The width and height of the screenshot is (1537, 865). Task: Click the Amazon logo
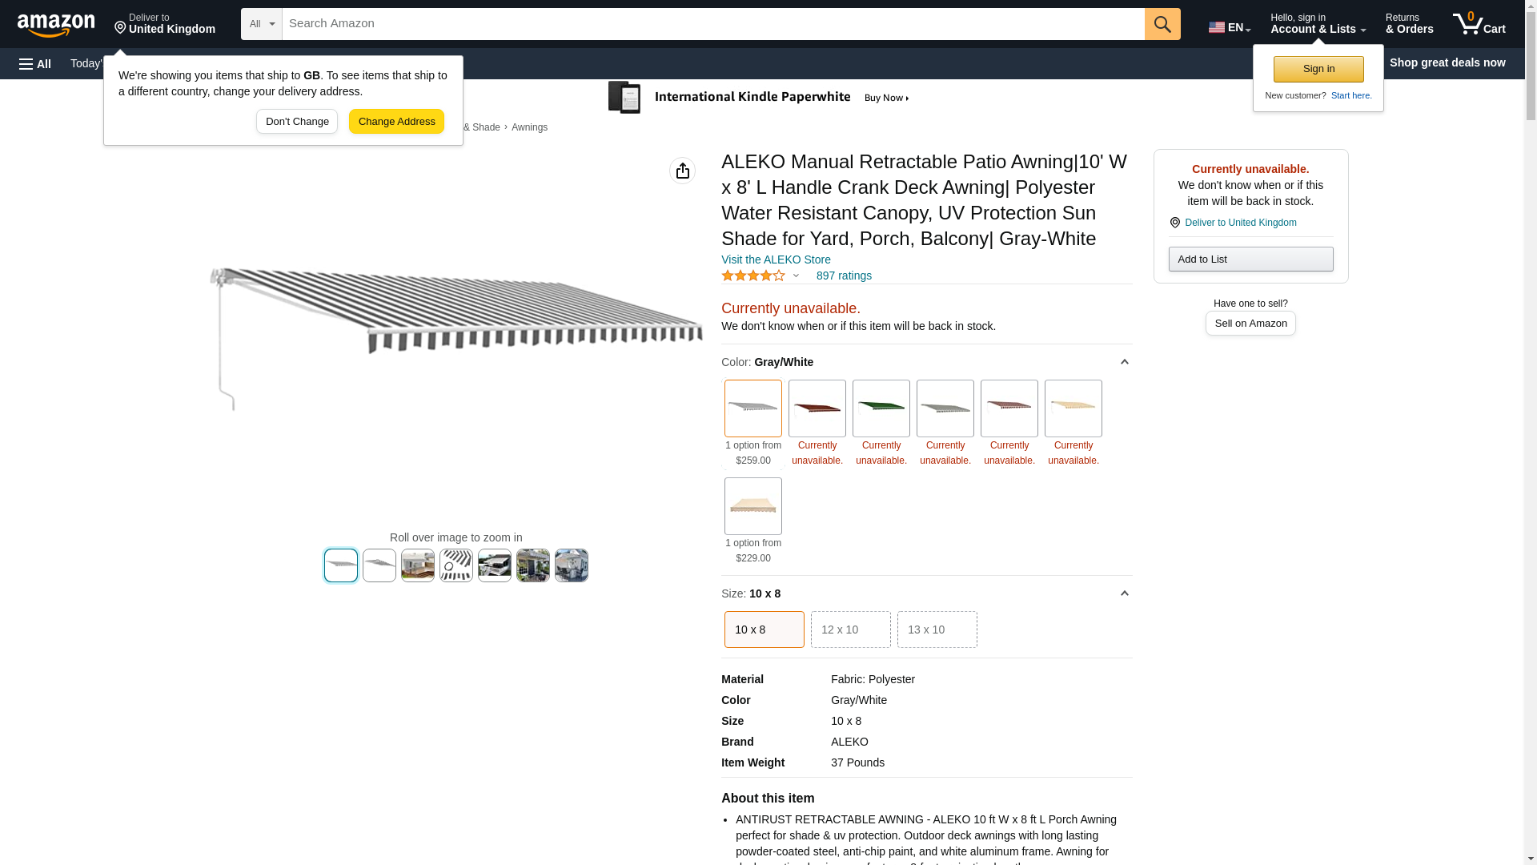tap(56, 25)
